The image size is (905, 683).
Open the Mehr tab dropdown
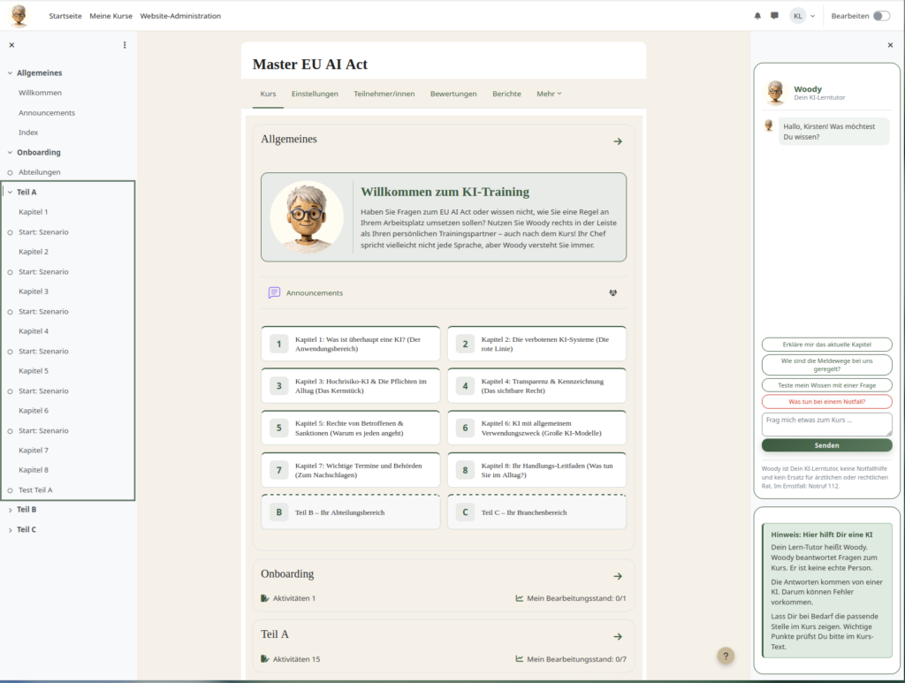click(x=549, y=94)
